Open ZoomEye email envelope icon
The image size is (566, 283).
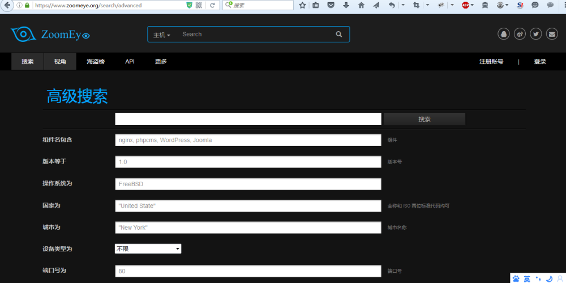click(x=552, y=35)
